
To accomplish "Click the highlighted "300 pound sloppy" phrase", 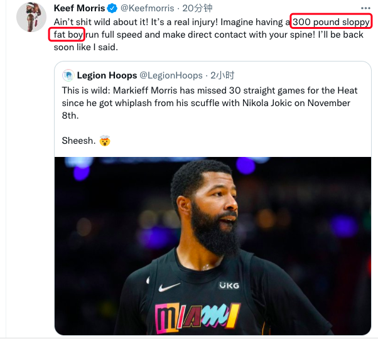I will pyautogui.click(x=331, y=22).
